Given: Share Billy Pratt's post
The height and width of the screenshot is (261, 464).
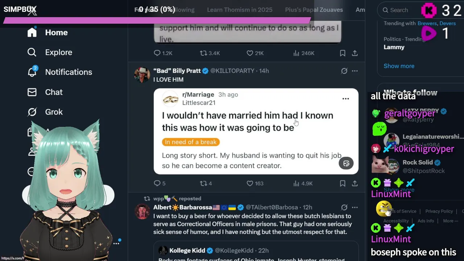Looking at the screenshot, I should [x=355, y=183].
